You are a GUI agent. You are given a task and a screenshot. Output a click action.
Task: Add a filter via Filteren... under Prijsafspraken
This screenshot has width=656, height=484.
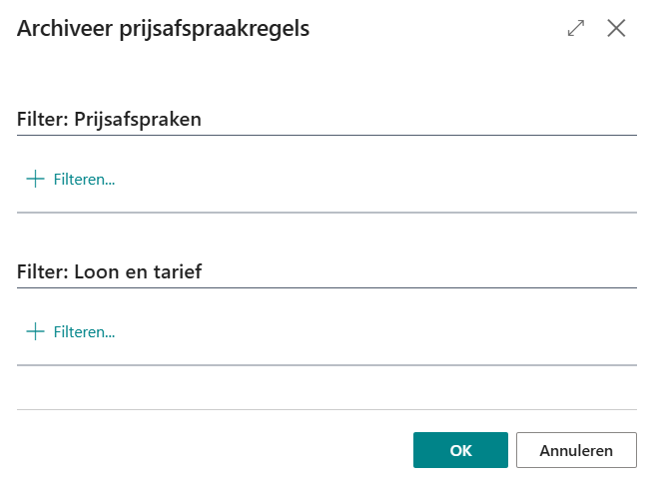pyautogui.click(x=84, y=180)
